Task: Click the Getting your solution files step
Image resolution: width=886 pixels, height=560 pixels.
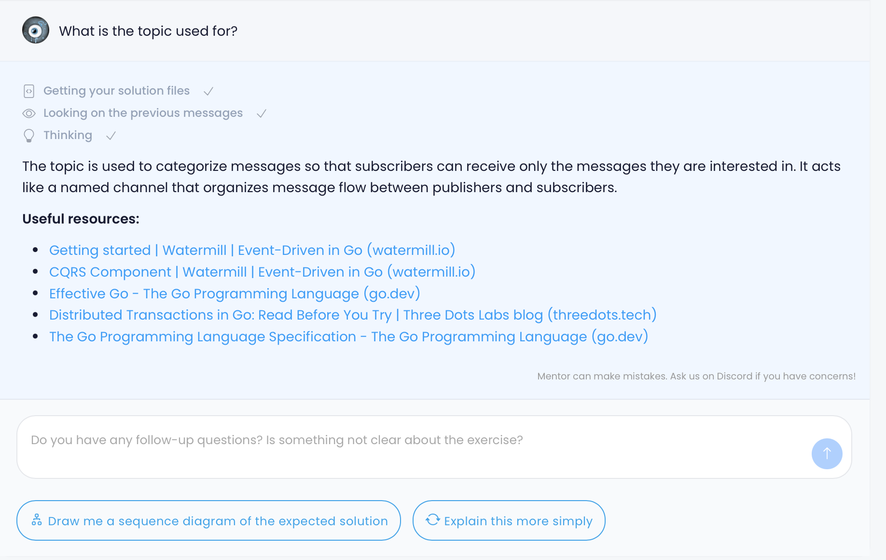Action: pos(116,91)
